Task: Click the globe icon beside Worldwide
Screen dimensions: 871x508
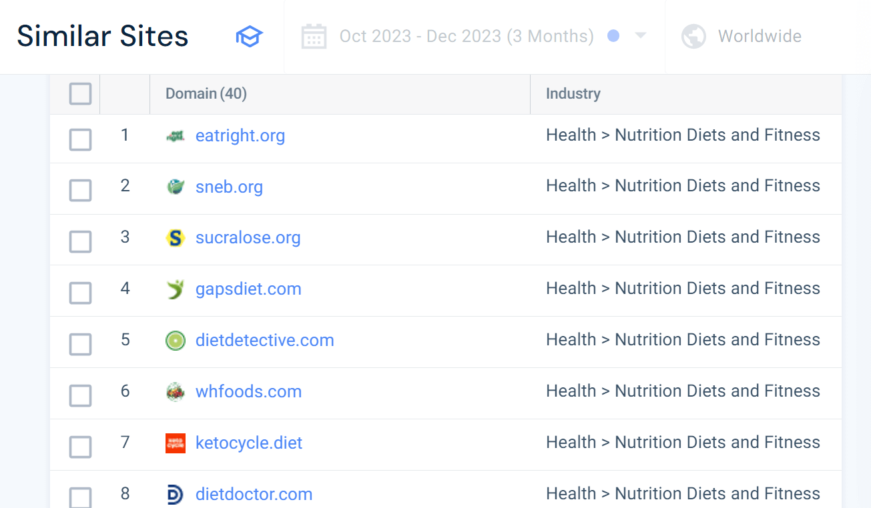Action: pyautogui.click(x=693, y=36)
